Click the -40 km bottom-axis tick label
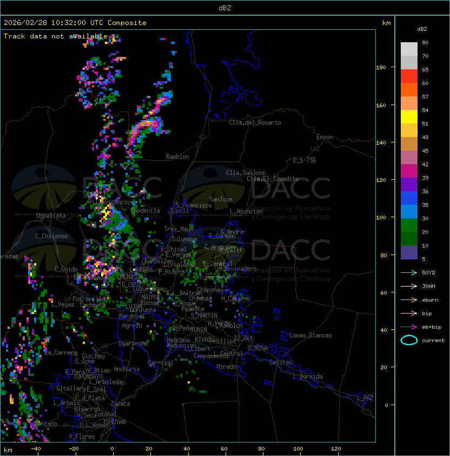 [36, 449]
